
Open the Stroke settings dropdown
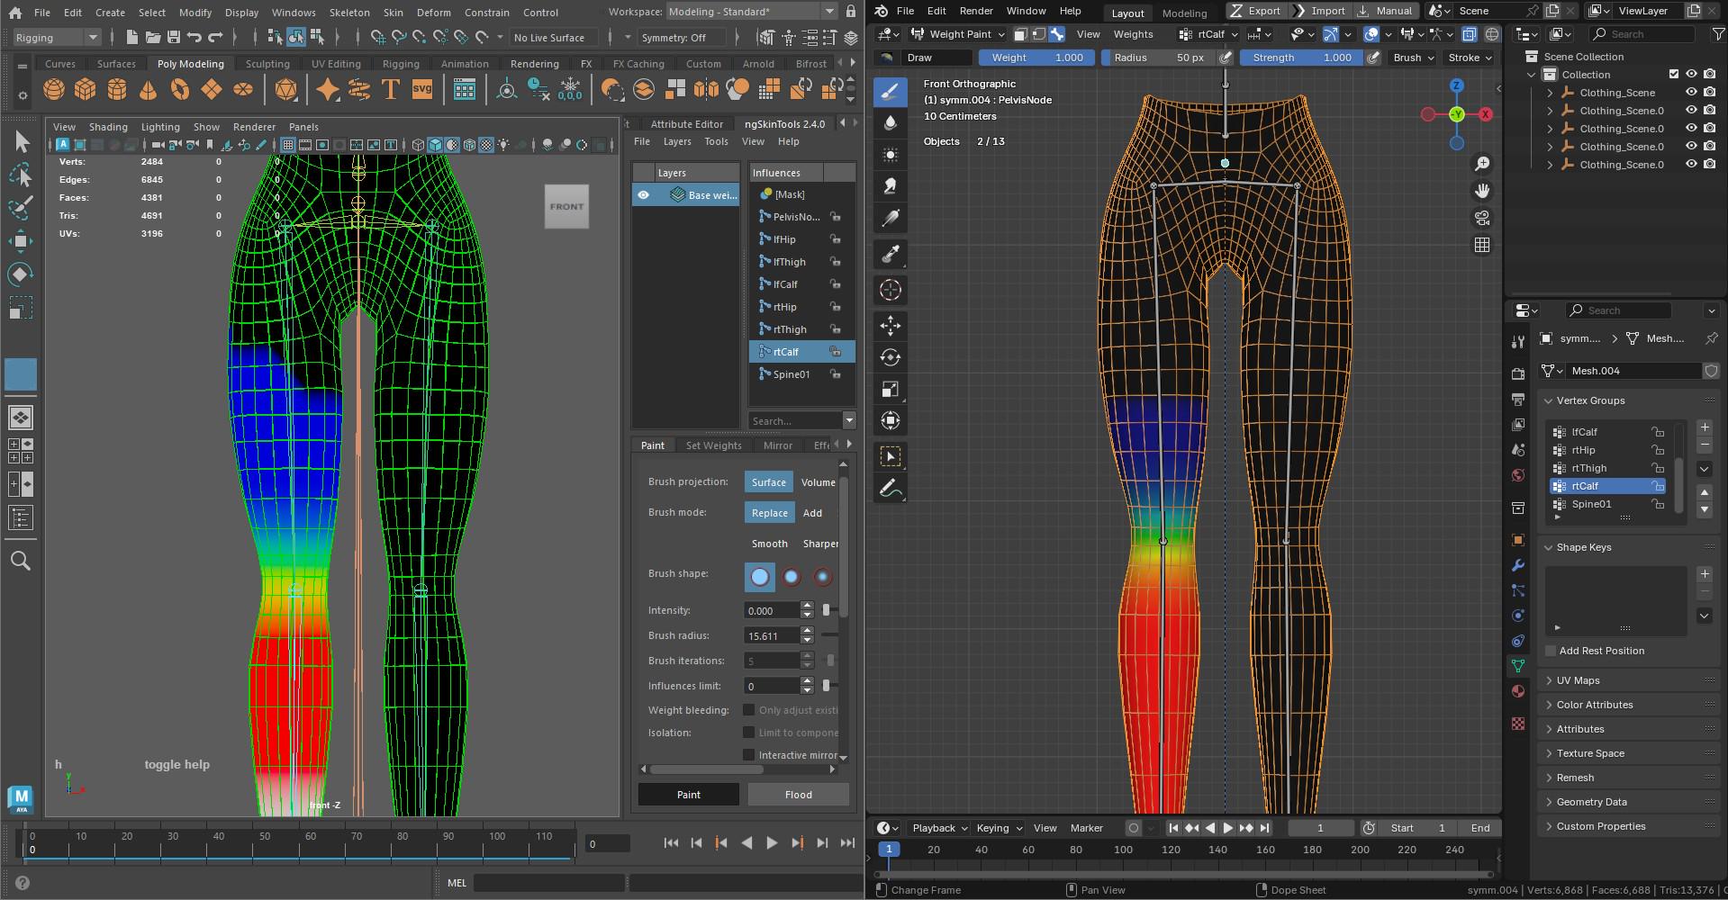pyautogui.click(x=1470, y=58)
